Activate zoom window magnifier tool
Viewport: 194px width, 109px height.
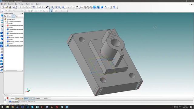pyautogui.click(x=52, y=7)
